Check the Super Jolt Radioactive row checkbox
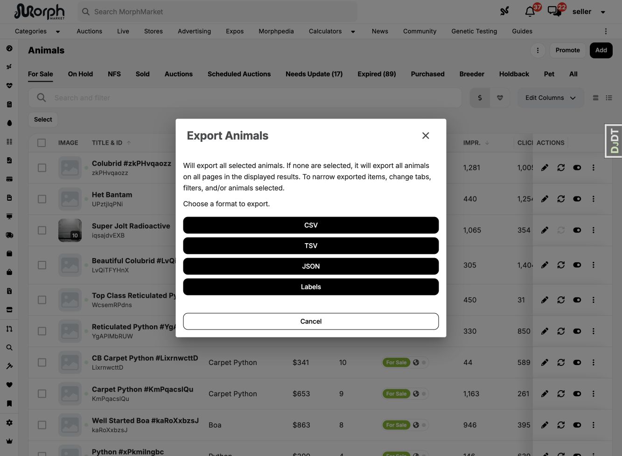This screenshot has height=456, width=622. (x=42, y=230)
